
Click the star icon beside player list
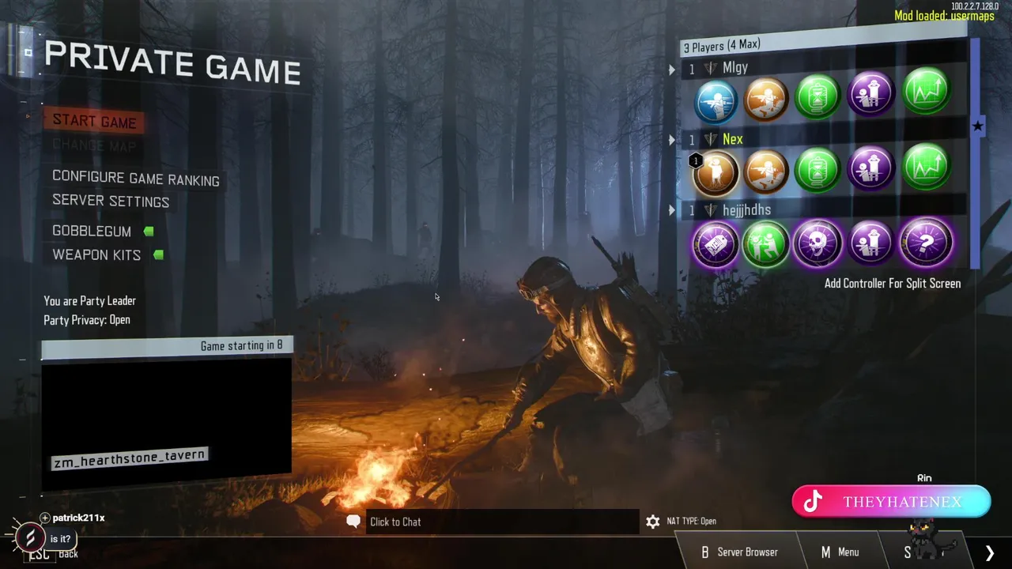[x=978, y=126]
